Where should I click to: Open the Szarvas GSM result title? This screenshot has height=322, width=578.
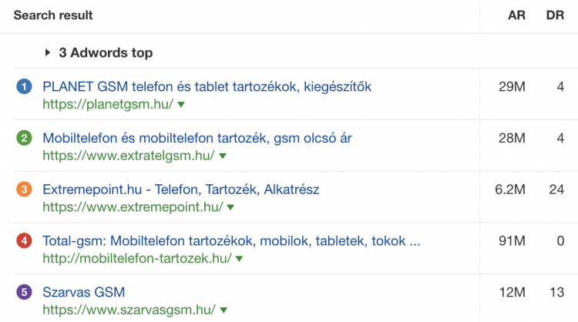83,293
